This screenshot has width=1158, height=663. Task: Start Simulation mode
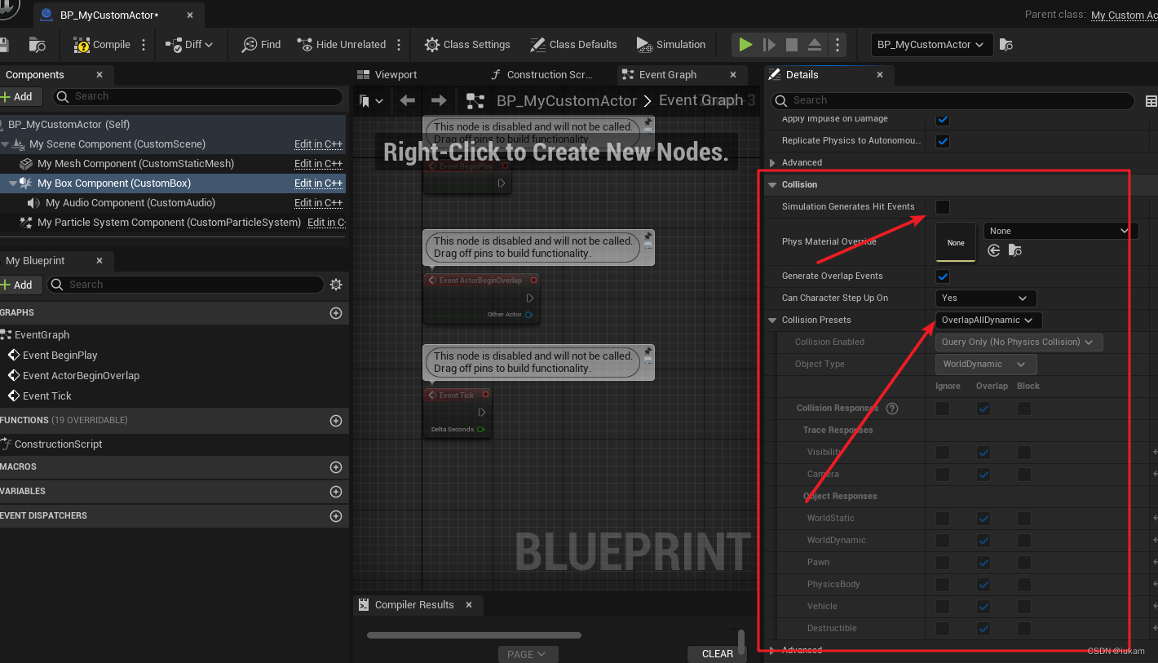670,45
